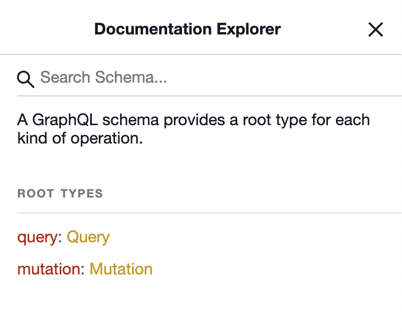Click the GraphQL schema description text
Viewport: 402px width, 333px height.
(x=194, y=121)
